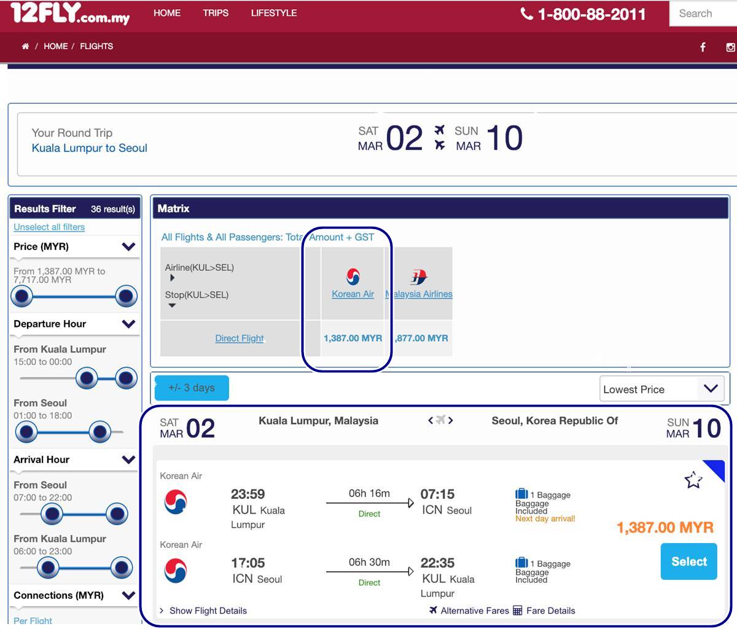Click the Select button for 1,387.00 MYR

tap(689, 561)
